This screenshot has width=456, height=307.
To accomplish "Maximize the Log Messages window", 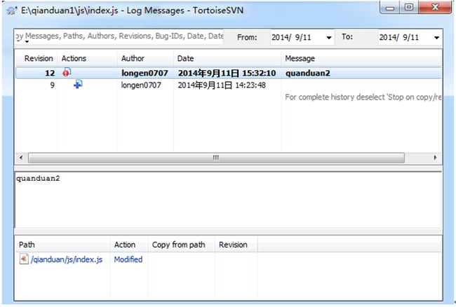I will (x=409, y=7).
